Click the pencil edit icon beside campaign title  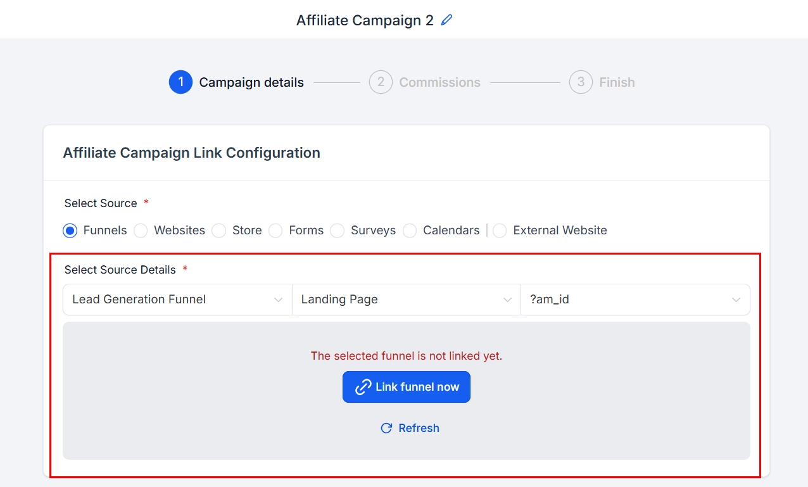(447, 20)
